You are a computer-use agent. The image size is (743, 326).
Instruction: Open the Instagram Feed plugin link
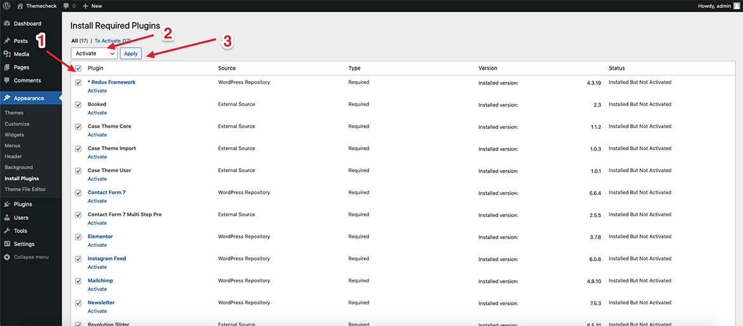107,258
